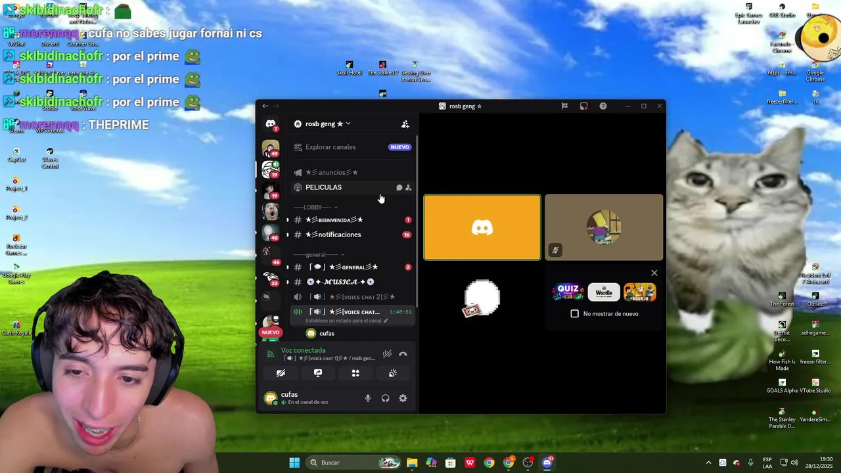Screen dimensions: 841x473
Task: Open Clash Royale desktop shortcut
Action: (16, 327)
